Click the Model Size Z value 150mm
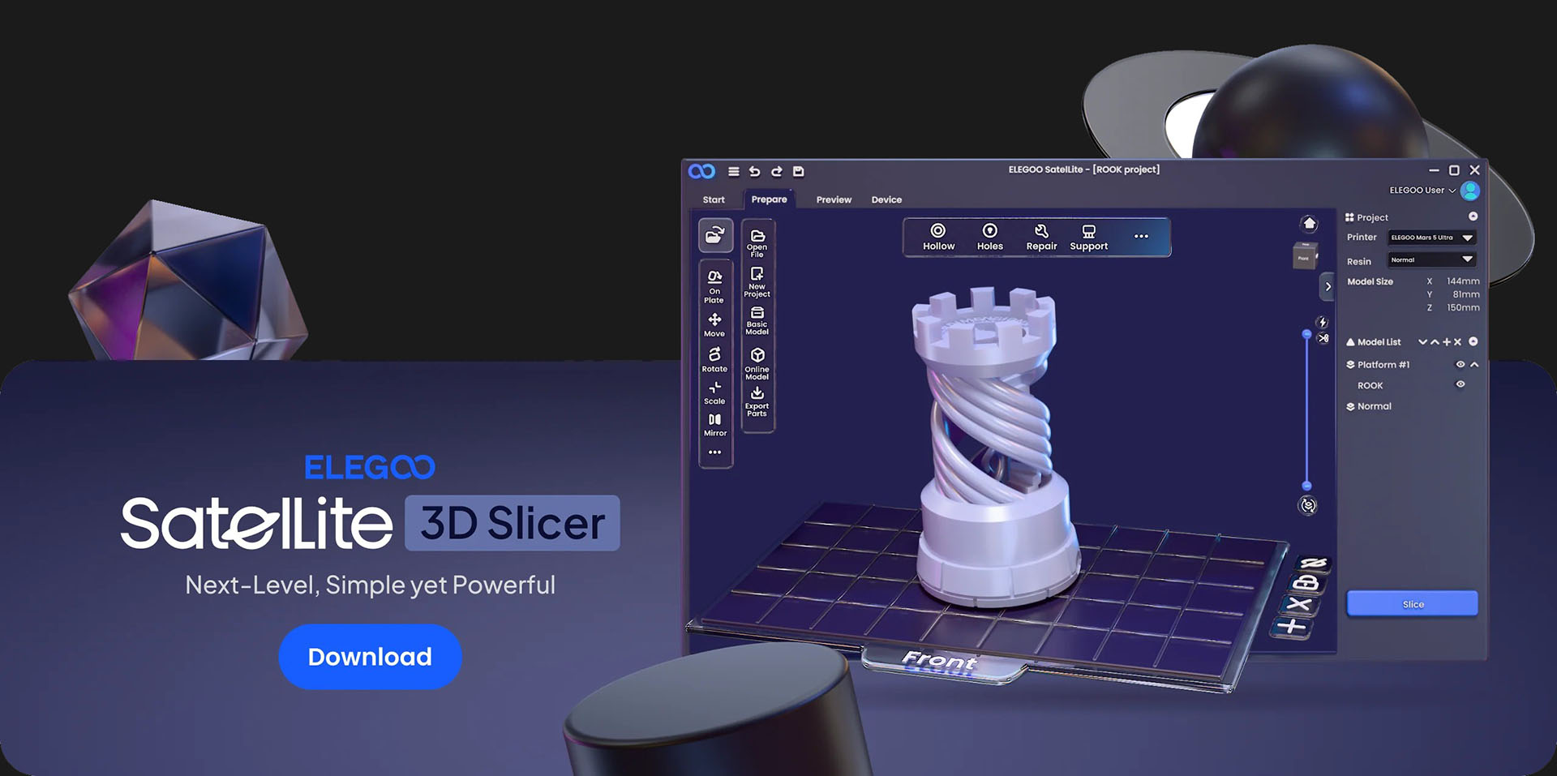1557x776 pixels. coord(1463,307)
